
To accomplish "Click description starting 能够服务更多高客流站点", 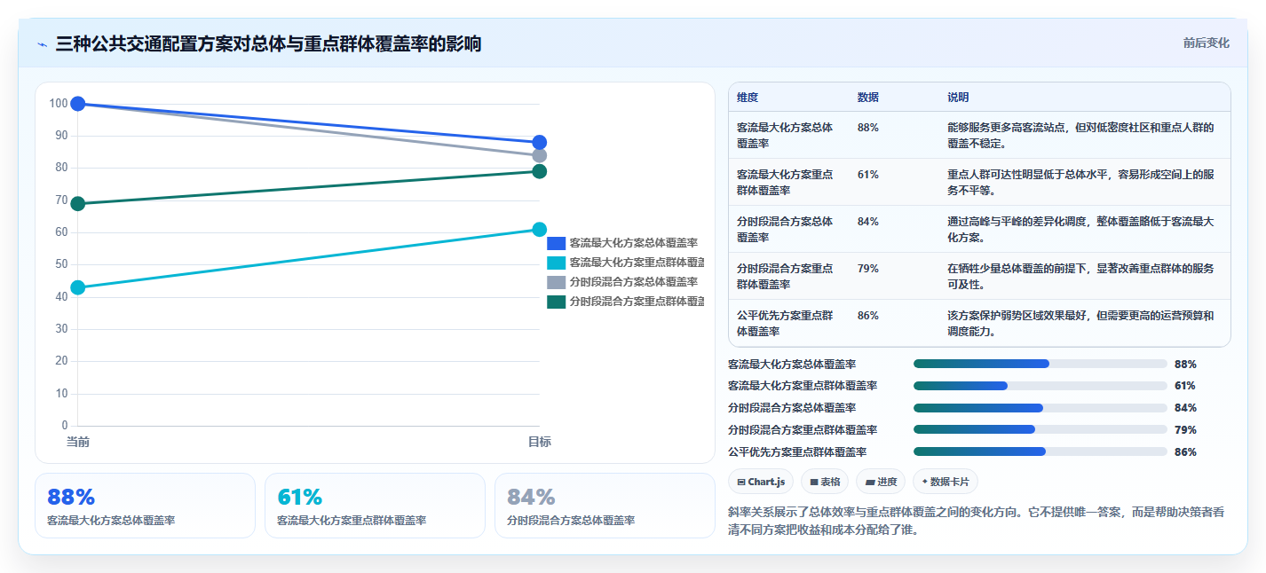I will (x=1080, y=135).
